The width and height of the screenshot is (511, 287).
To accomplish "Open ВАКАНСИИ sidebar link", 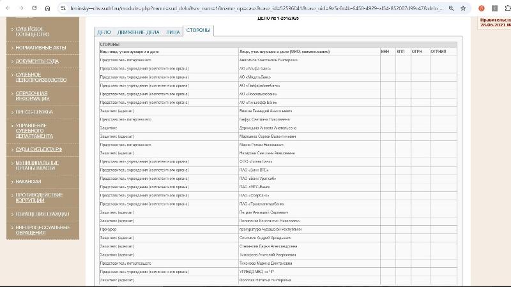I will tap(28, 181).
